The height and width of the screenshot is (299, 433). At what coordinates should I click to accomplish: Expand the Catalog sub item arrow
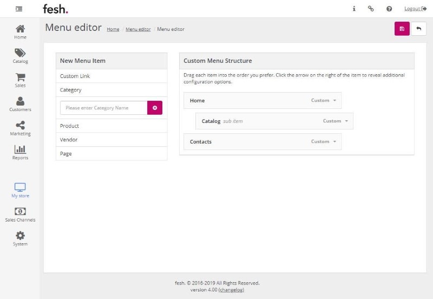pyautogui.click(x=346, y=121)
